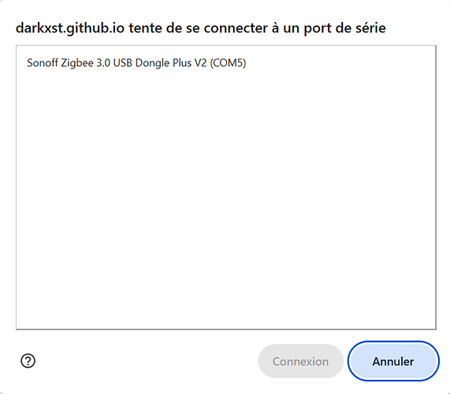Click the blank space below the Sonoff entry
The width and height of the screenshot is (450, 394).
tap(226, 201)
